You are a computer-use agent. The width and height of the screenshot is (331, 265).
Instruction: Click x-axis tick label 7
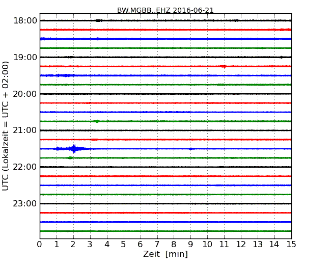(157, 245)
